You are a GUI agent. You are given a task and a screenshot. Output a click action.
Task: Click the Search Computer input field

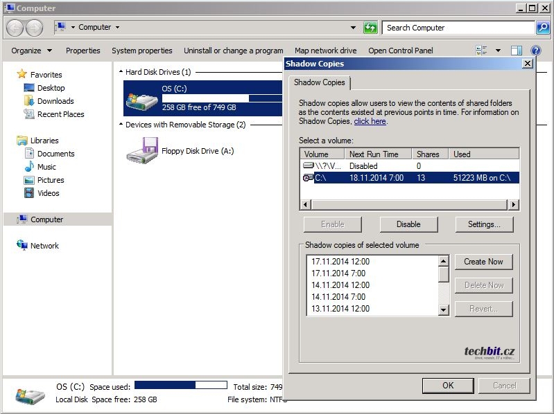458,28
